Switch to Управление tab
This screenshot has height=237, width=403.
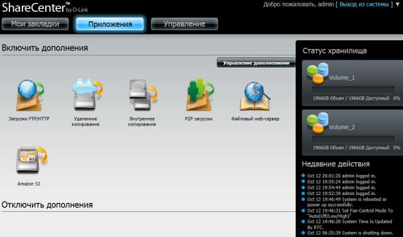[x=184, y=24]
